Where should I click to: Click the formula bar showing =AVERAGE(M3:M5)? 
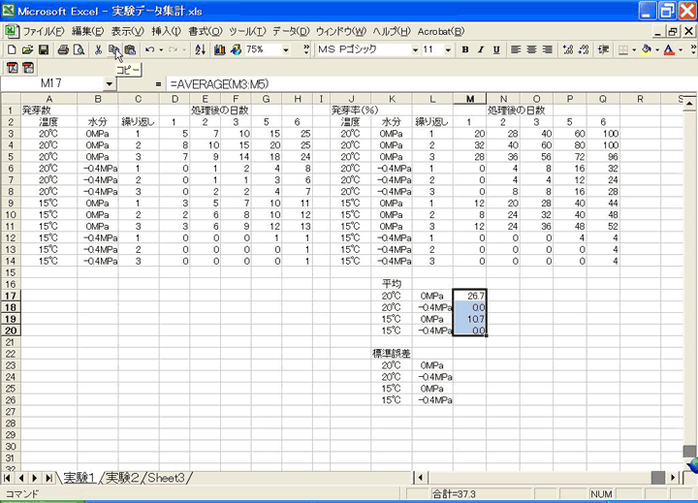coord(388,83)
